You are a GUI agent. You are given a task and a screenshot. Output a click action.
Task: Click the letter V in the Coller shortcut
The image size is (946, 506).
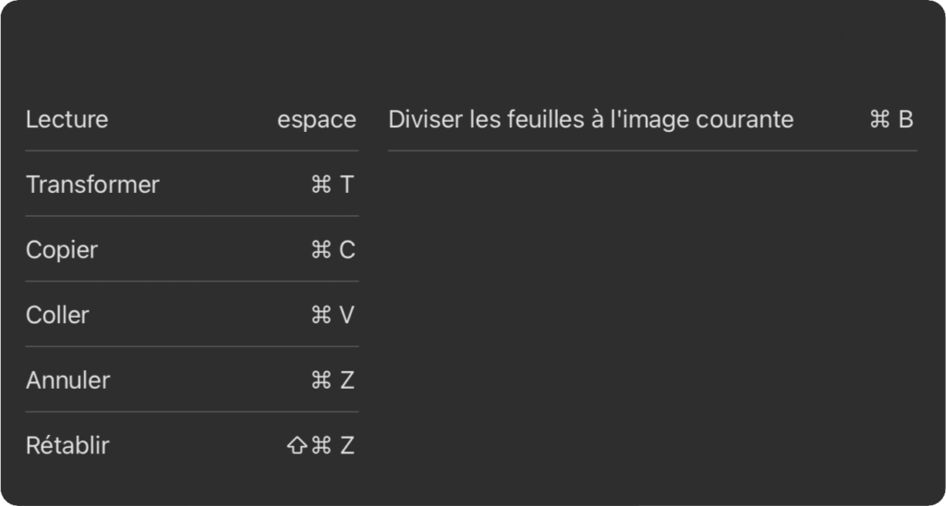[x=346, y=315]
